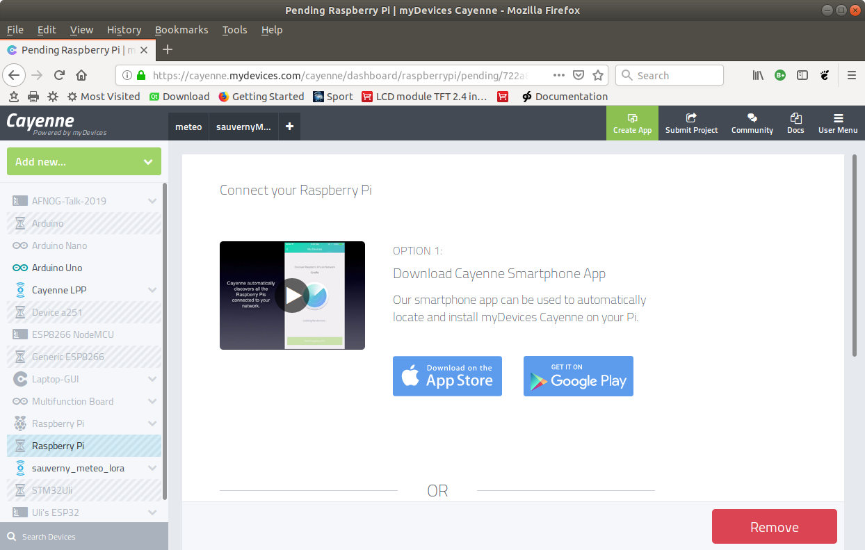Screen dimensions: 865x550
Task: Open the Firefox library icon
Action: [x=759, y=75]
